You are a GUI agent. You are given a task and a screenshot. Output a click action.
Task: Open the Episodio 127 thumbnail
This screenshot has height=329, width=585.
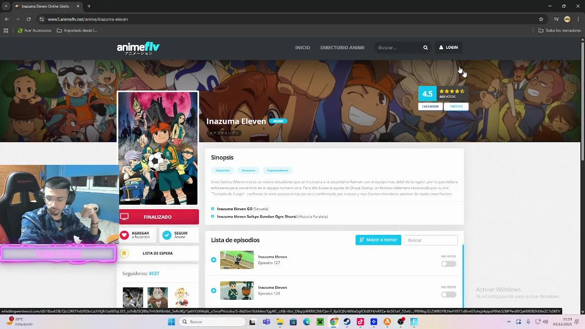[x=237, y=260]
